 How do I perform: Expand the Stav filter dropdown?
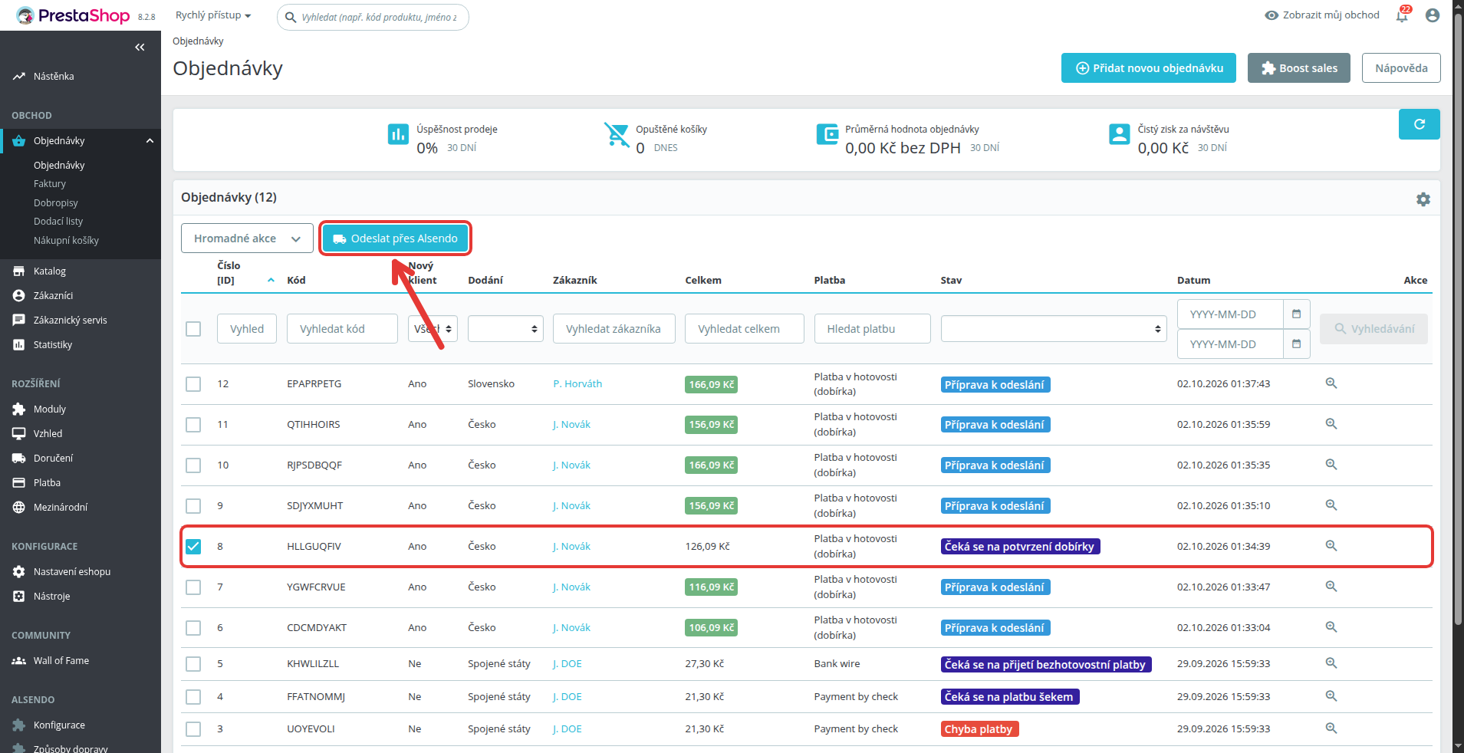pyautogui.click(x=1054, y=329)
